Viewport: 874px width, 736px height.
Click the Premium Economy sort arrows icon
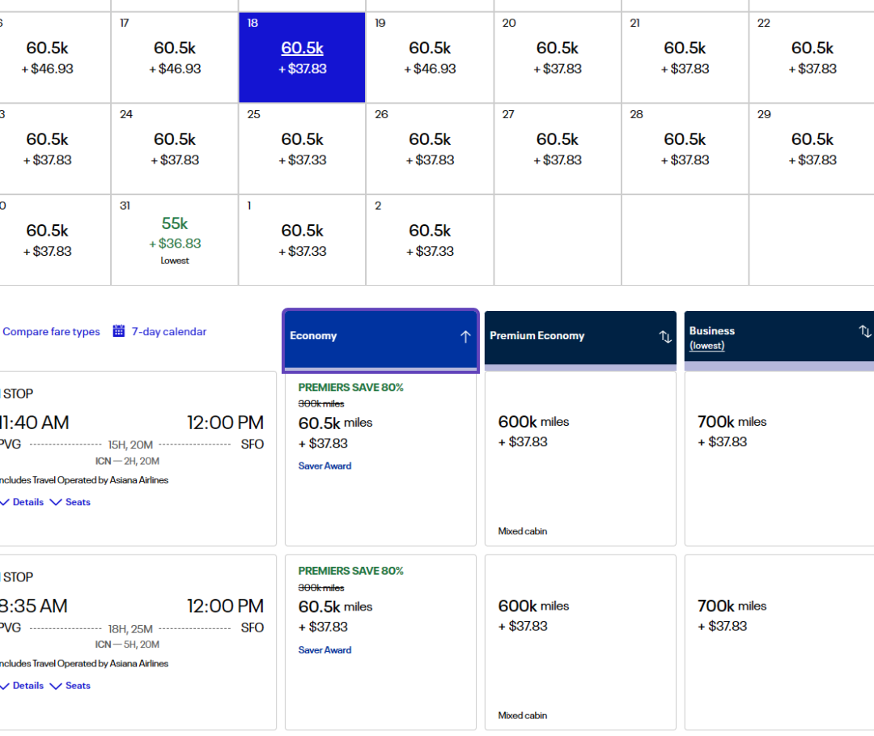[x=665, y=337]
